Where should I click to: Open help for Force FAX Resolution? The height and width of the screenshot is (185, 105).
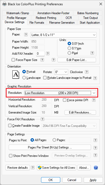[42, 119]
